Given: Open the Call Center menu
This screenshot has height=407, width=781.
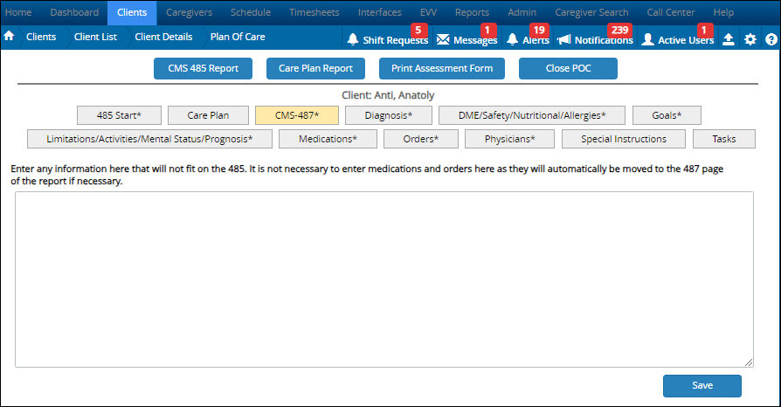Looking at the screenshot, I should 670,12.
